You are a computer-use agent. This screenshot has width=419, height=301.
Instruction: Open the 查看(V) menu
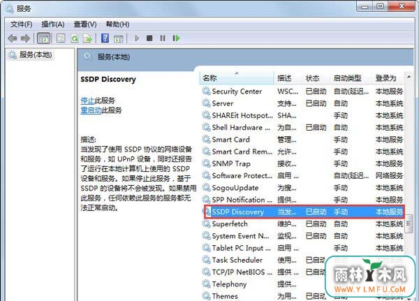tap(85, 24)
